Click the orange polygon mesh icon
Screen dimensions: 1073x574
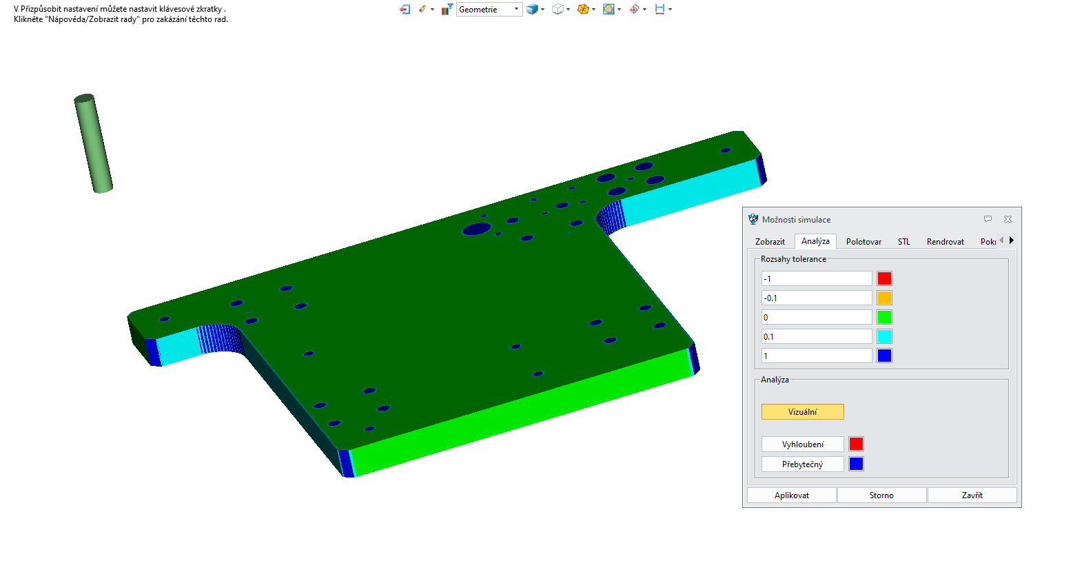click(583, 10)
